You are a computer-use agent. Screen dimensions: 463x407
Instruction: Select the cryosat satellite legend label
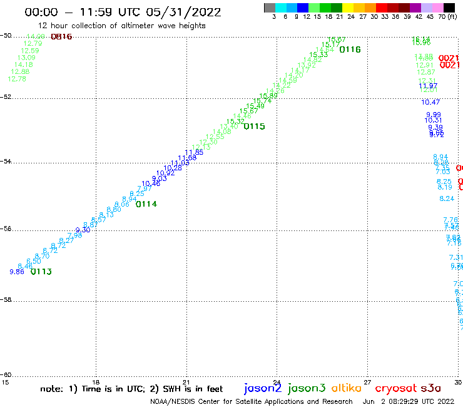click(x=395, y=388)
